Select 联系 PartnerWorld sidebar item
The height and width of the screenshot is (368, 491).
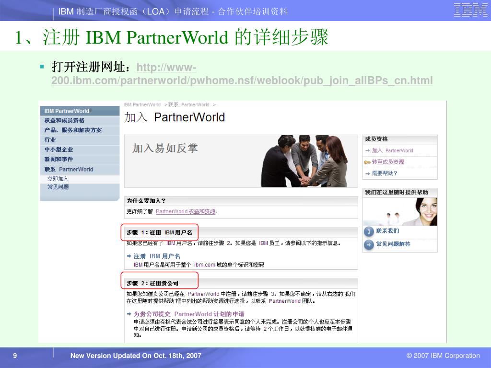click(80, 169)
